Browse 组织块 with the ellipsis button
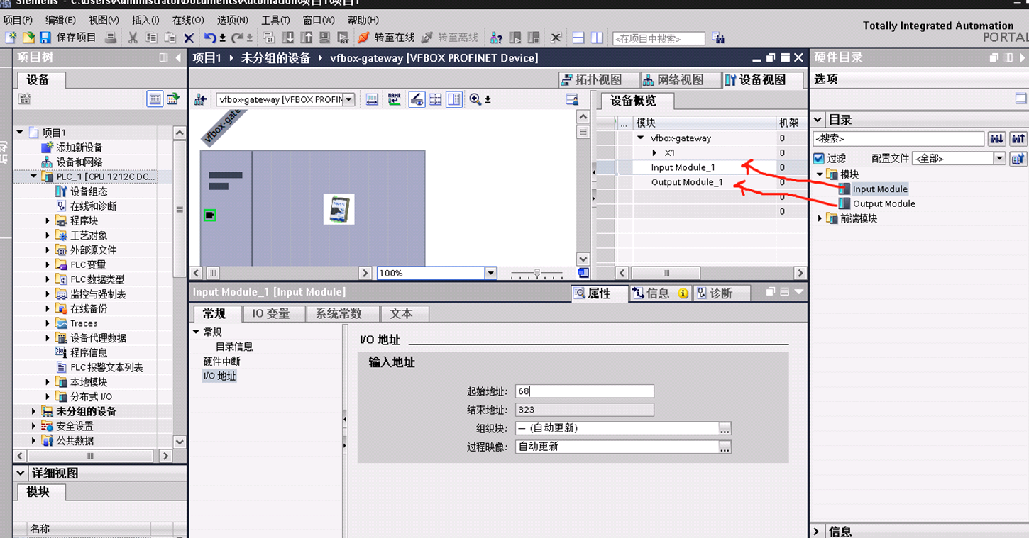The image size is (1029, 538). point(725,429)
